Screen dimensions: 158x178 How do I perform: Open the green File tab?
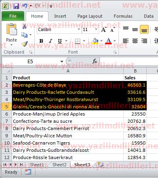(x=13, y=16)
